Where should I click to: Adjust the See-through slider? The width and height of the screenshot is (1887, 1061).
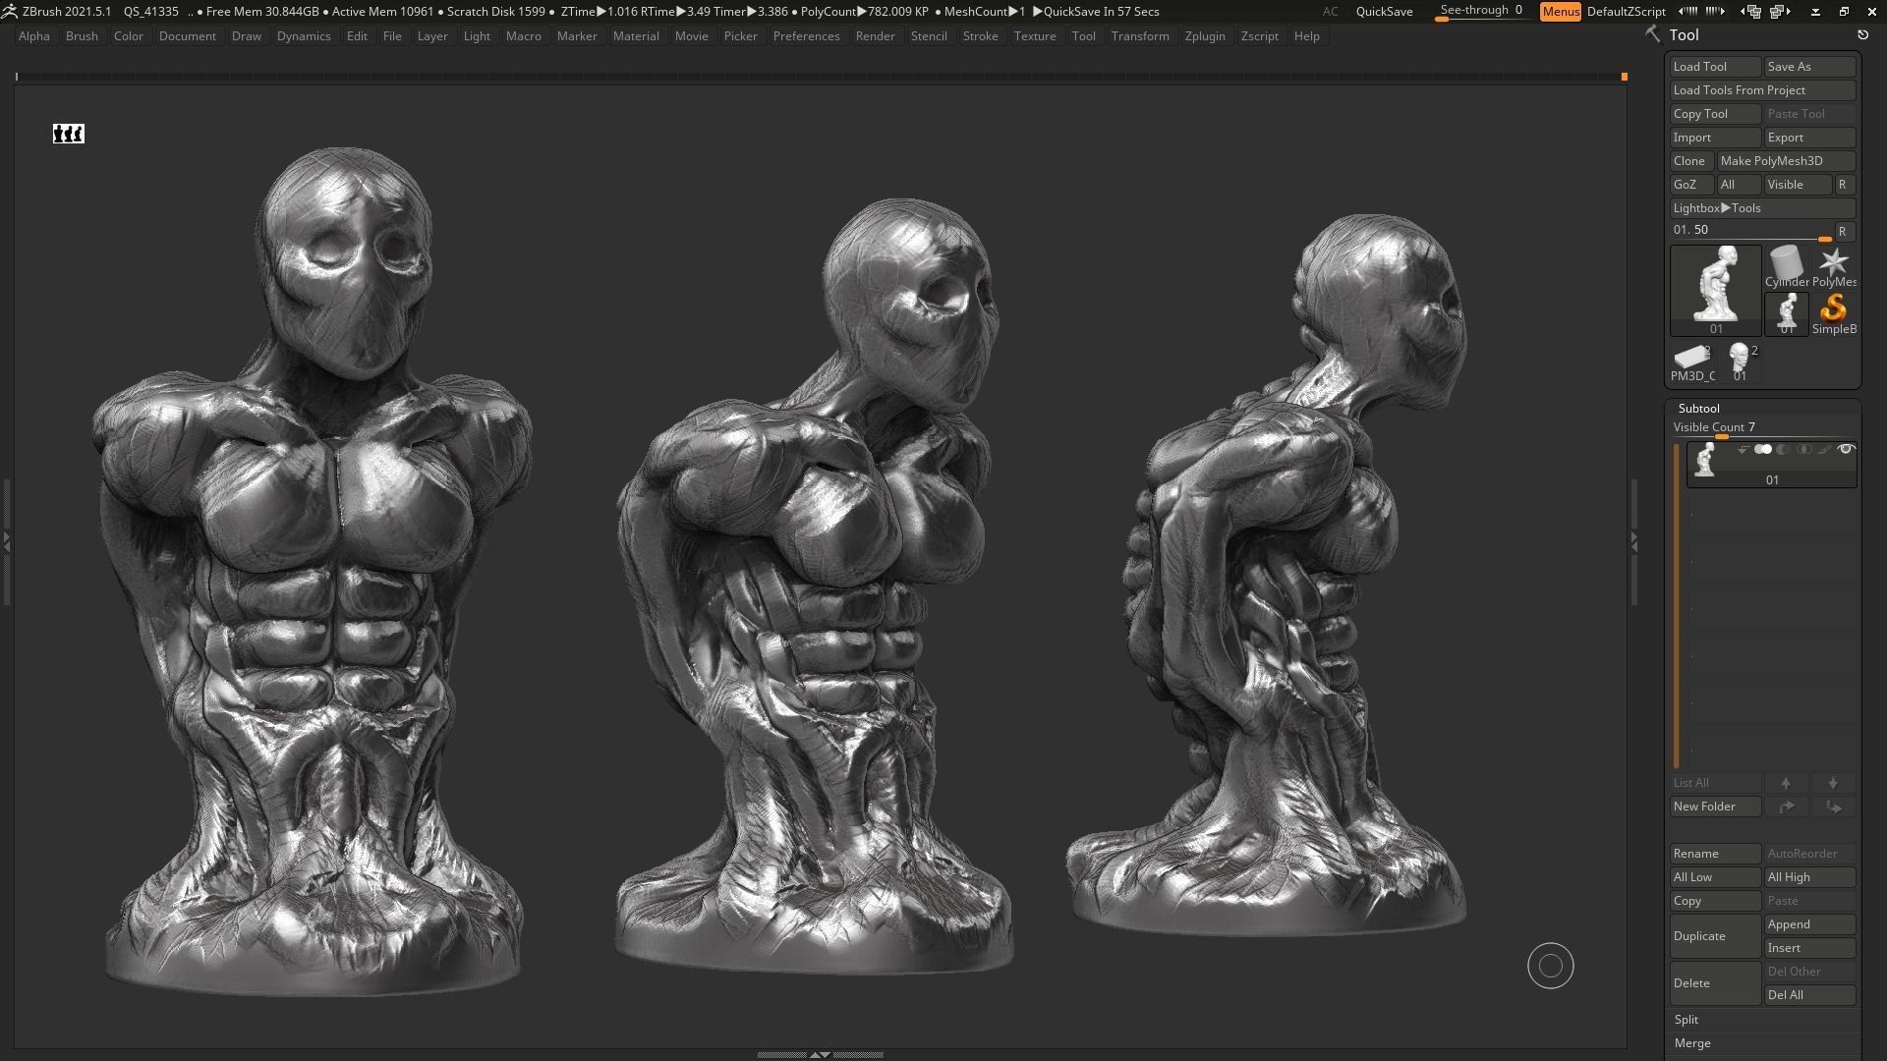(x=1481, y=12)
